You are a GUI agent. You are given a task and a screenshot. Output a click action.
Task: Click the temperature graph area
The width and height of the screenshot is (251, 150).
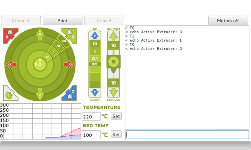coord(41,122)
